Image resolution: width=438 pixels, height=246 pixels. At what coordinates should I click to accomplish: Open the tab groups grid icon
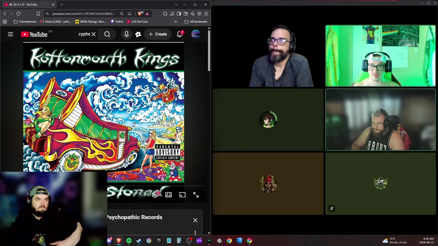[x=5, y=22]
